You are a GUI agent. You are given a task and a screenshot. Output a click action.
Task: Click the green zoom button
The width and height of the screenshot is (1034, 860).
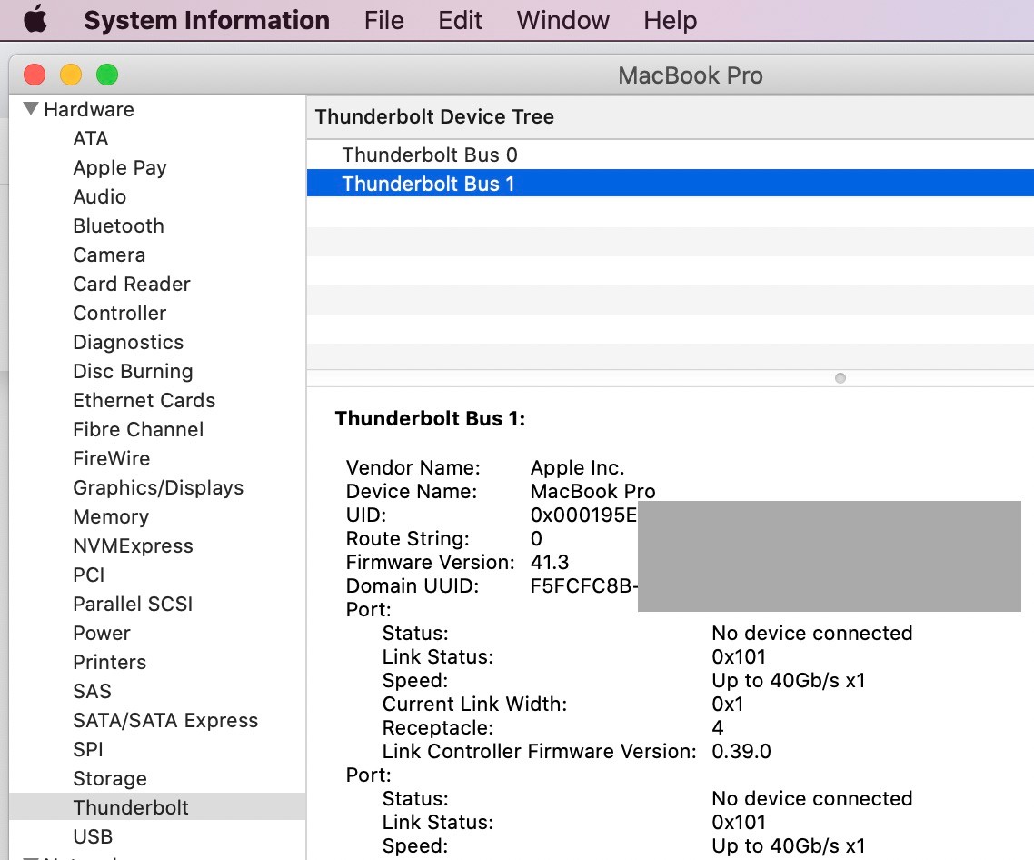coord(106,75)
